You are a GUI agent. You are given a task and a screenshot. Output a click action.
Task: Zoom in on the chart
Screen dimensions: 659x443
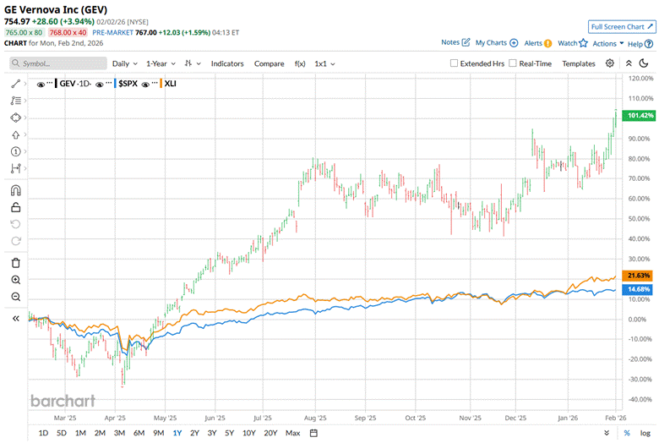pos(16,279)
